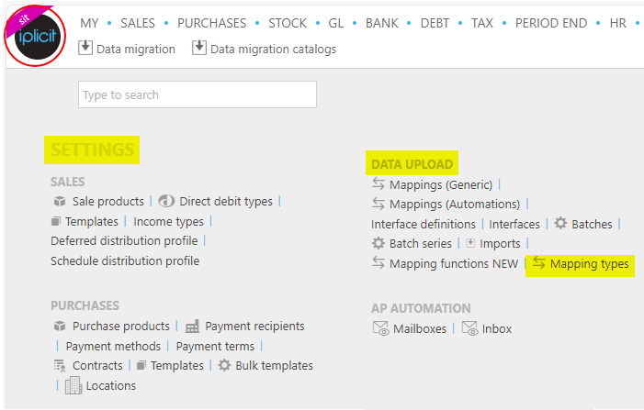Open the PURCHASES menu
This screenshot has height=410, width=644.
pos(211,23)
